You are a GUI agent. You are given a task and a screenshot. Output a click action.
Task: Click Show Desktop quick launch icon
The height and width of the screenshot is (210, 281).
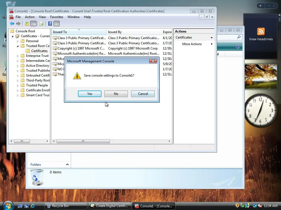tap(20, 206)
